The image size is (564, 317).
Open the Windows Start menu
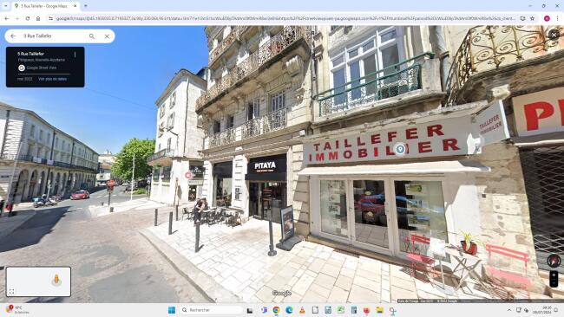[x=172, y=310]
